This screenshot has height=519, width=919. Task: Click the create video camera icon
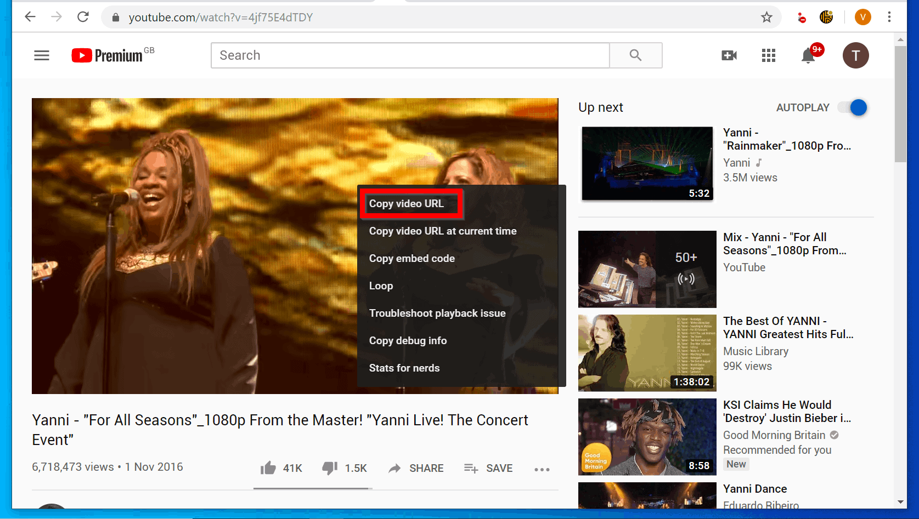[729, 55]
